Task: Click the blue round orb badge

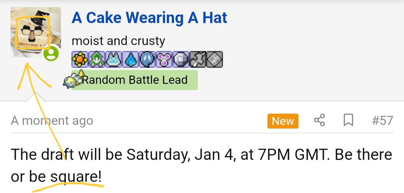Action: (x=147, y=59)
